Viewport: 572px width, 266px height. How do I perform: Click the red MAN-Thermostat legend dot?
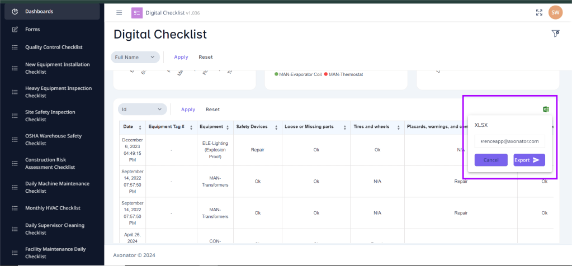(327, 74)
